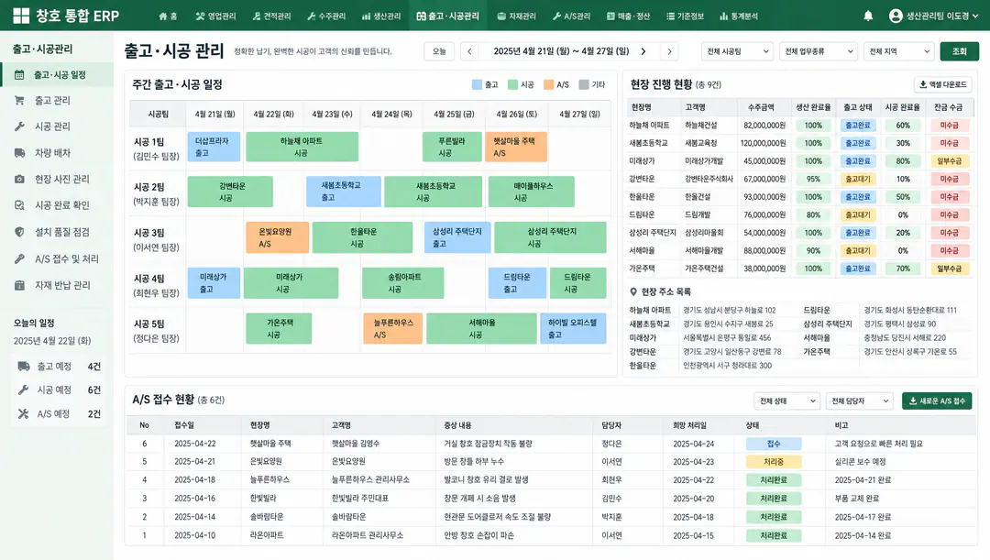Click the tool icon beside A/S 접수 및 처리
990x560 pixels.
point(19,258)
